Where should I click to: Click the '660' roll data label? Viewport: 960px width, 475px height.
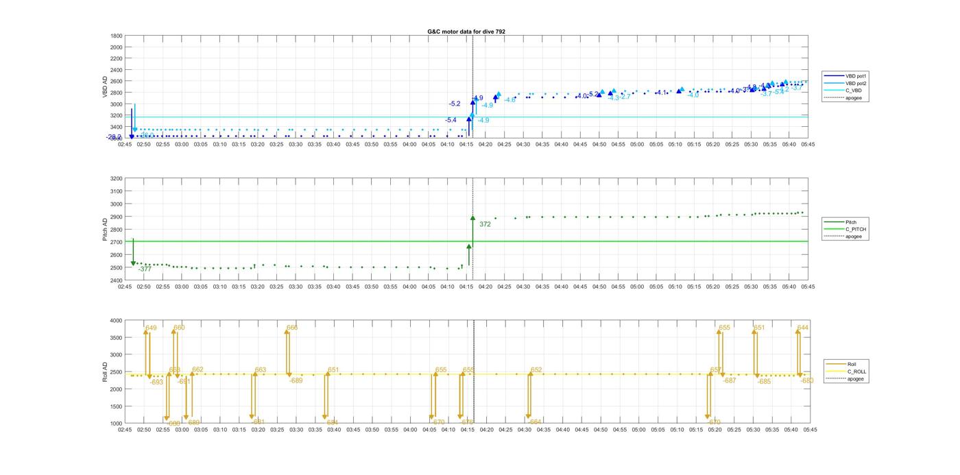[179, 328]
